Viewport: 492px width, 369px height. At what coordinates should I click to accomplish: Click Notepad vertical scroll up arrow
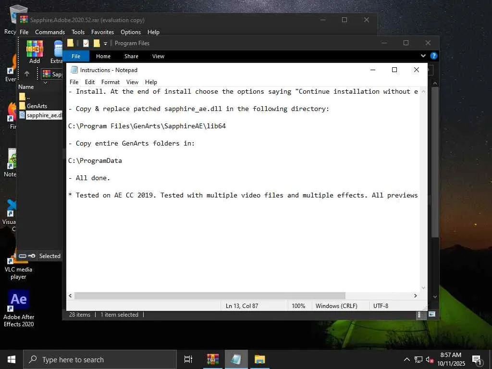(423, 92)
